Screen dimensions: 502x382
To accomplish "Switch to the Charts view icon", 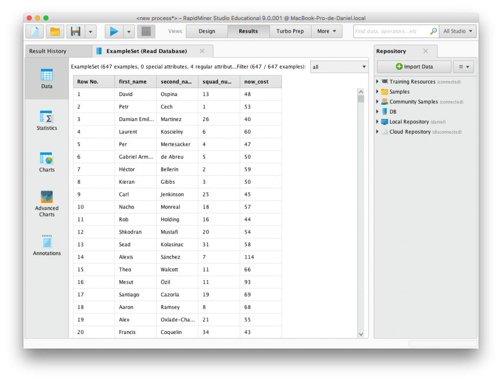I will [47, 162].
